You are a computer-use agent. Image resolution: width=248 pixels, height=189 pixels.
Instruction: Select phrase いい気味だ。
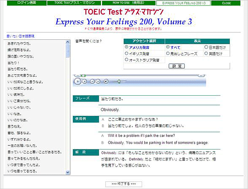point(16,94)
